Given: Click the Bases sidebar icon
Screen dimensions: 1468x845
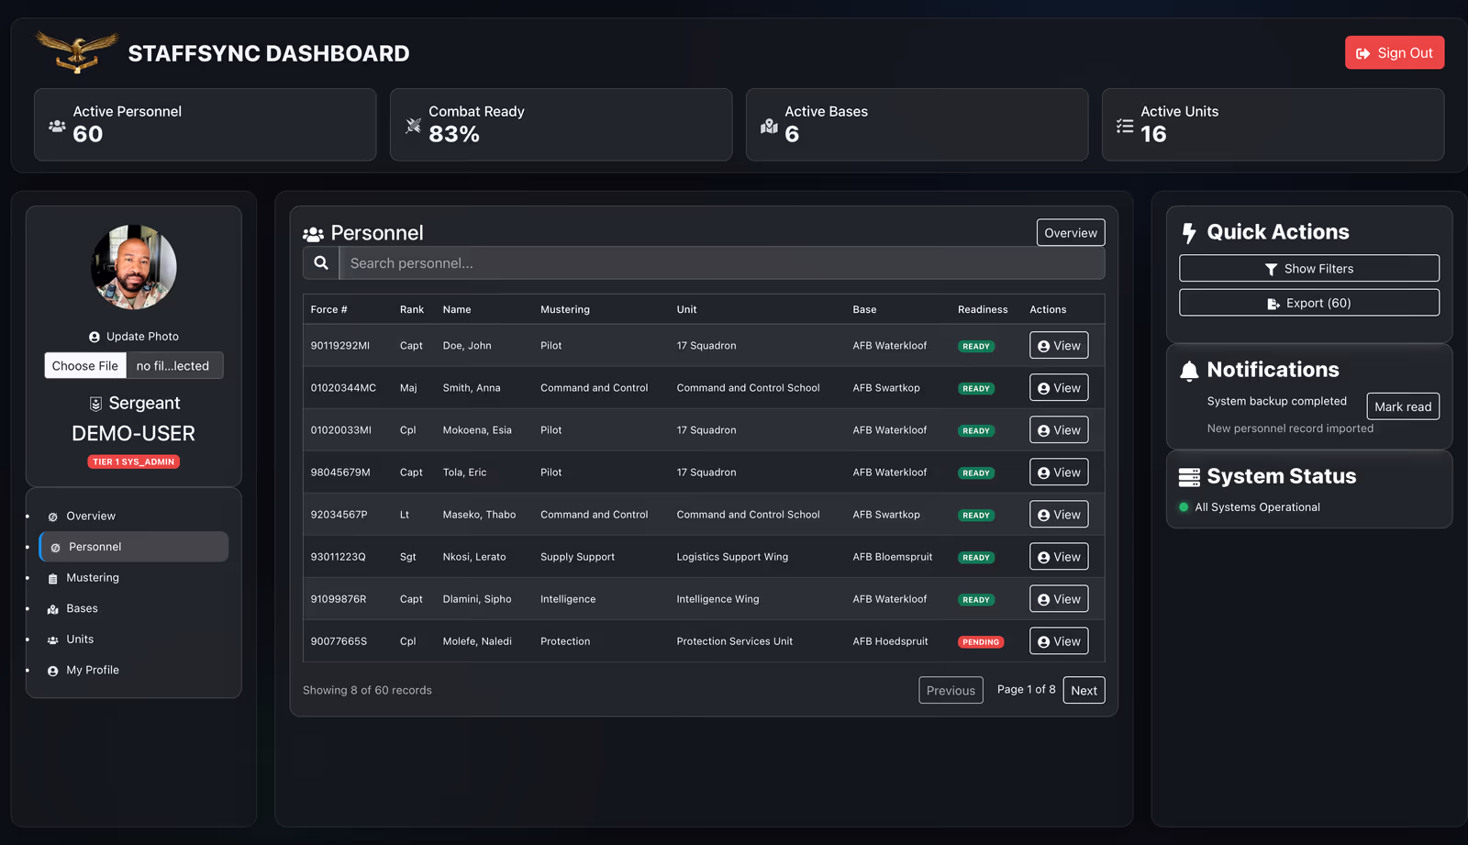Looking at the screenshot, I should tap(53, 609).
